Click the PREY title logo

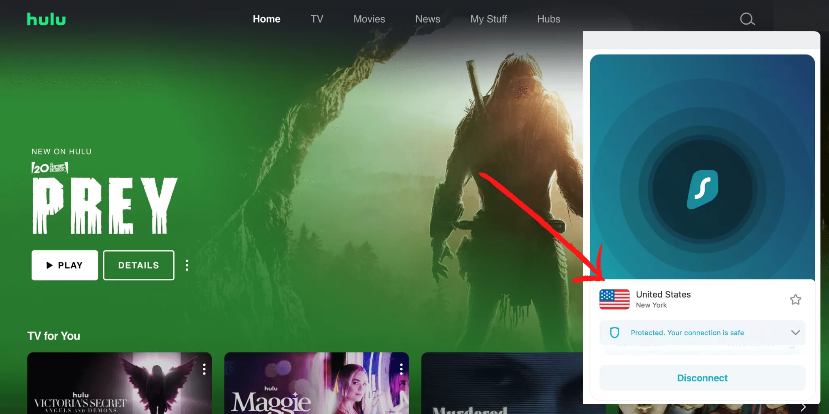click(105, 206)
